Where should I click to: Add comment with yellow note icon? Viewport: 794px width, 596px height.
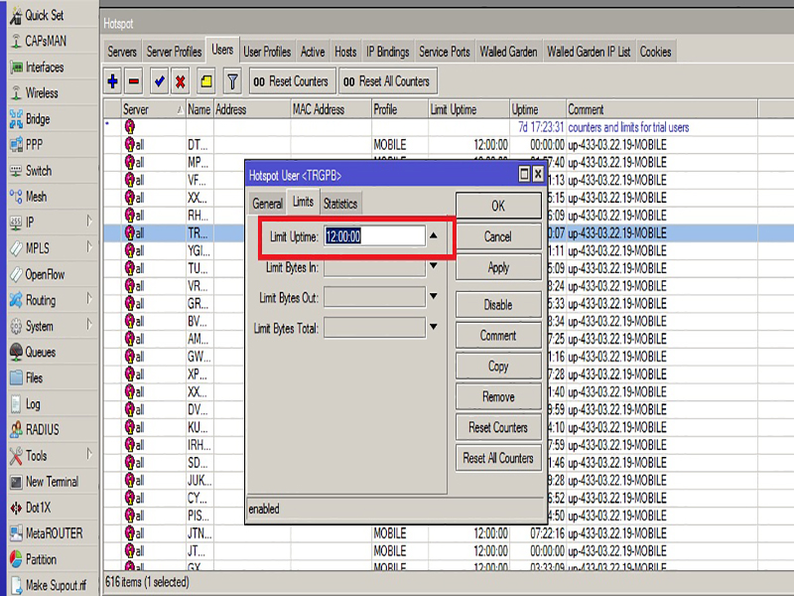click(x=206, y=81)
